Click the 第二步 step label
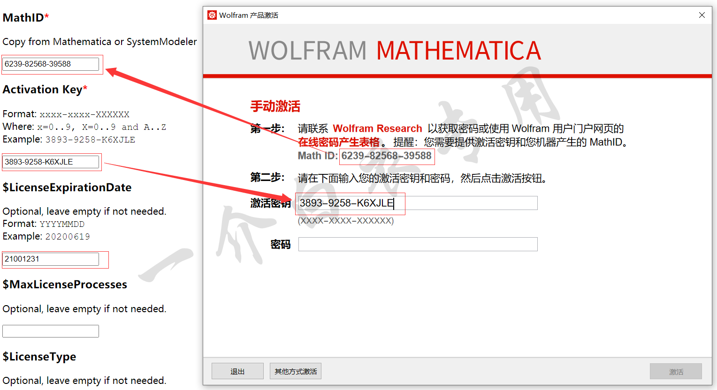Viewport: 717px width, 390px height. point(267,177)
